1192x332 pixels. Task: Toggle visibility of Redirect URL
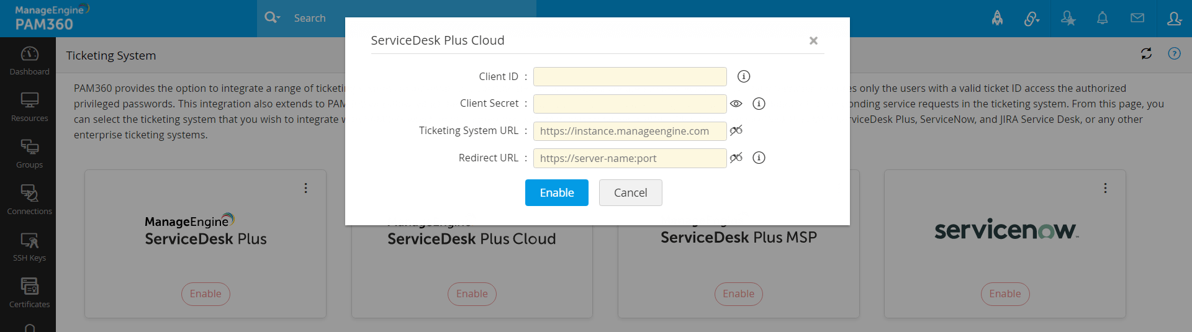tap(736, 158)
